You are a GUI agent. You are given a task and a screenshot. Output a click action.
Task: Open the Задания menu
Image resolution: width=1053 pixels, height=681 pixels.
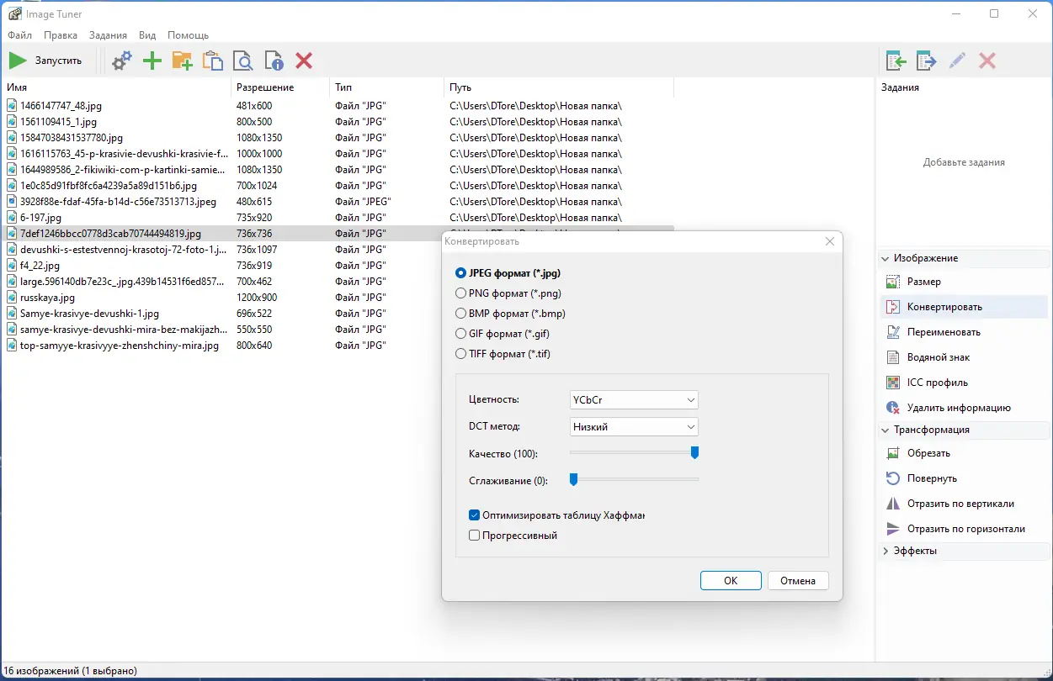point(108,35)
